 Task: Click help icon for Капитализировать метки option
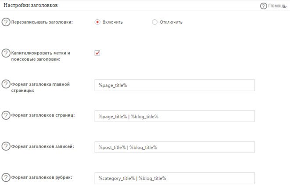coord(6,53)
